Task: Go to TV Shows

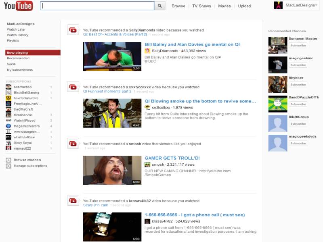Action: [x=201, y=6]
